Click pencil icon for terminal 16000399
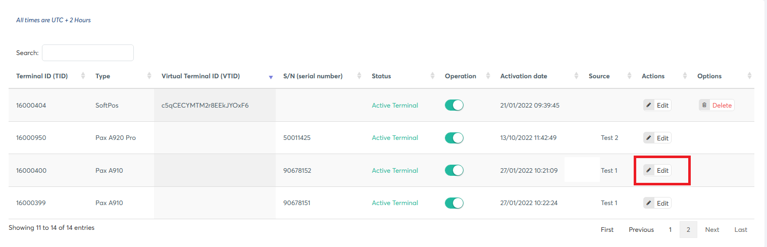Viewport: 767px width, 247px height. point(649,203)
